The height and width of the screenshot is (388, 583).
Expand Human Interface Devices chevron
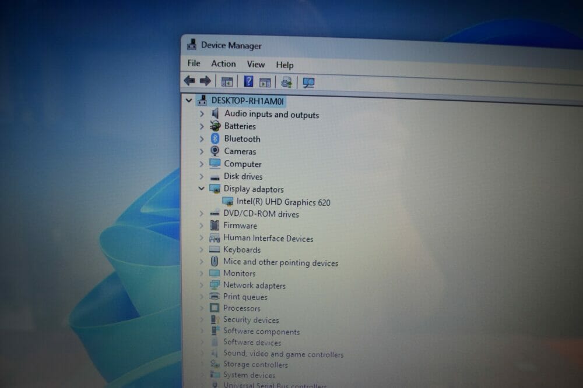pos(202,238)
